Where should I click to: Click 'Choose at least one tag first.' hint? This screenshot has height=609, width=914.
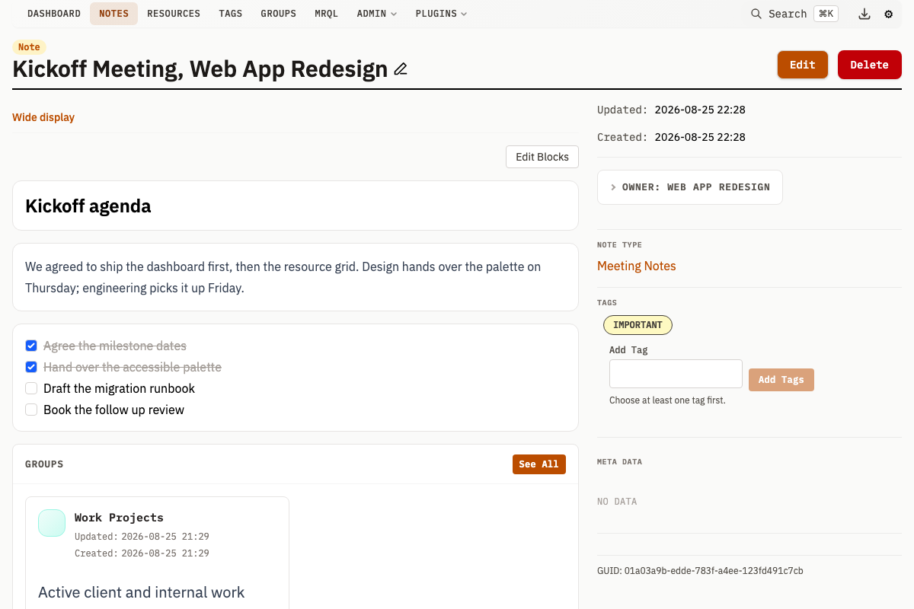[x=667, y=400]
